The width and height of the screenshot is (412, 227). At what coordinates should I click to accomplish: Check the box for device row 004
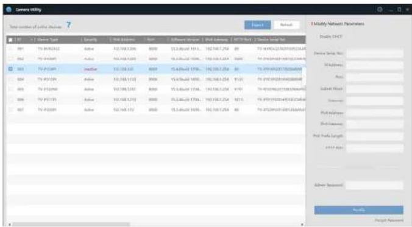(x=10, y=79)
